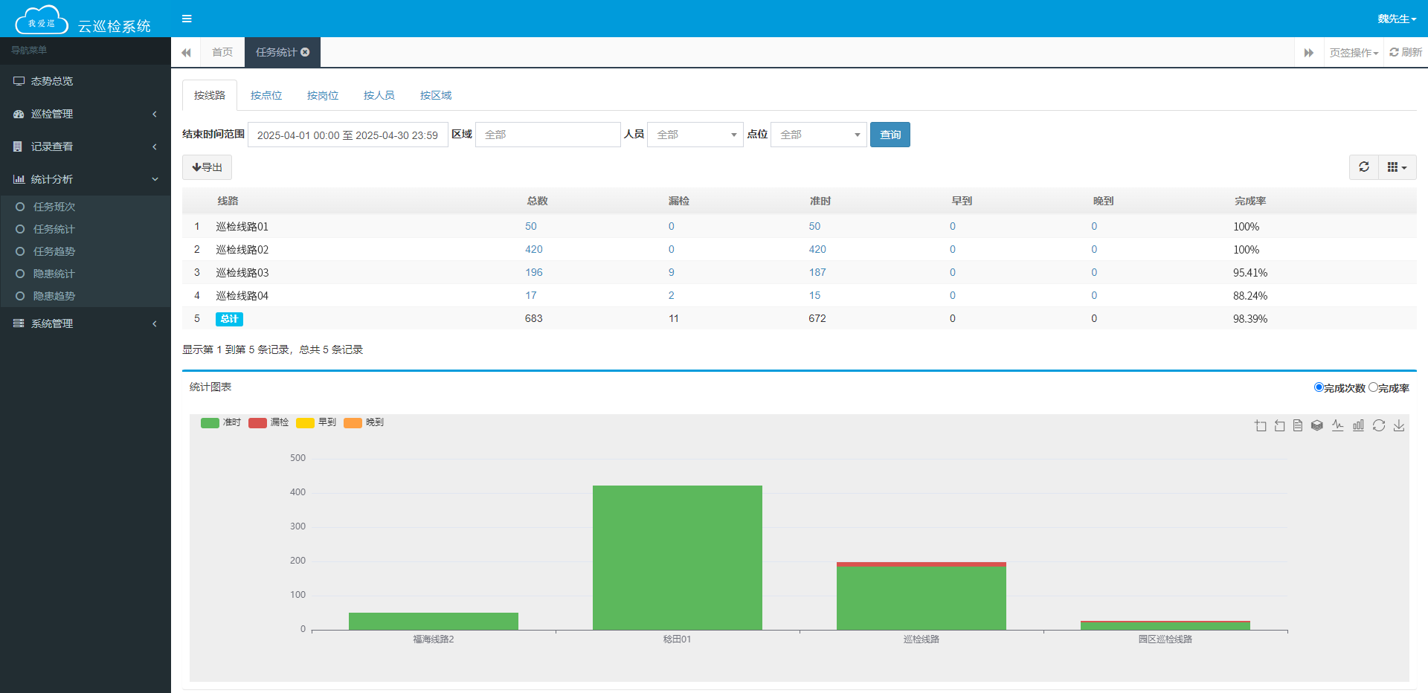This screenshot has height=693, width=1428.
Task: Select the 完成次数 radio button
Action: (x=1319, y=387)
